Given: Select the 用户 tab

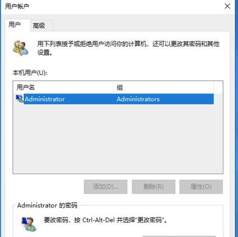Looking at the screenshot, I should tap(15, 25).
